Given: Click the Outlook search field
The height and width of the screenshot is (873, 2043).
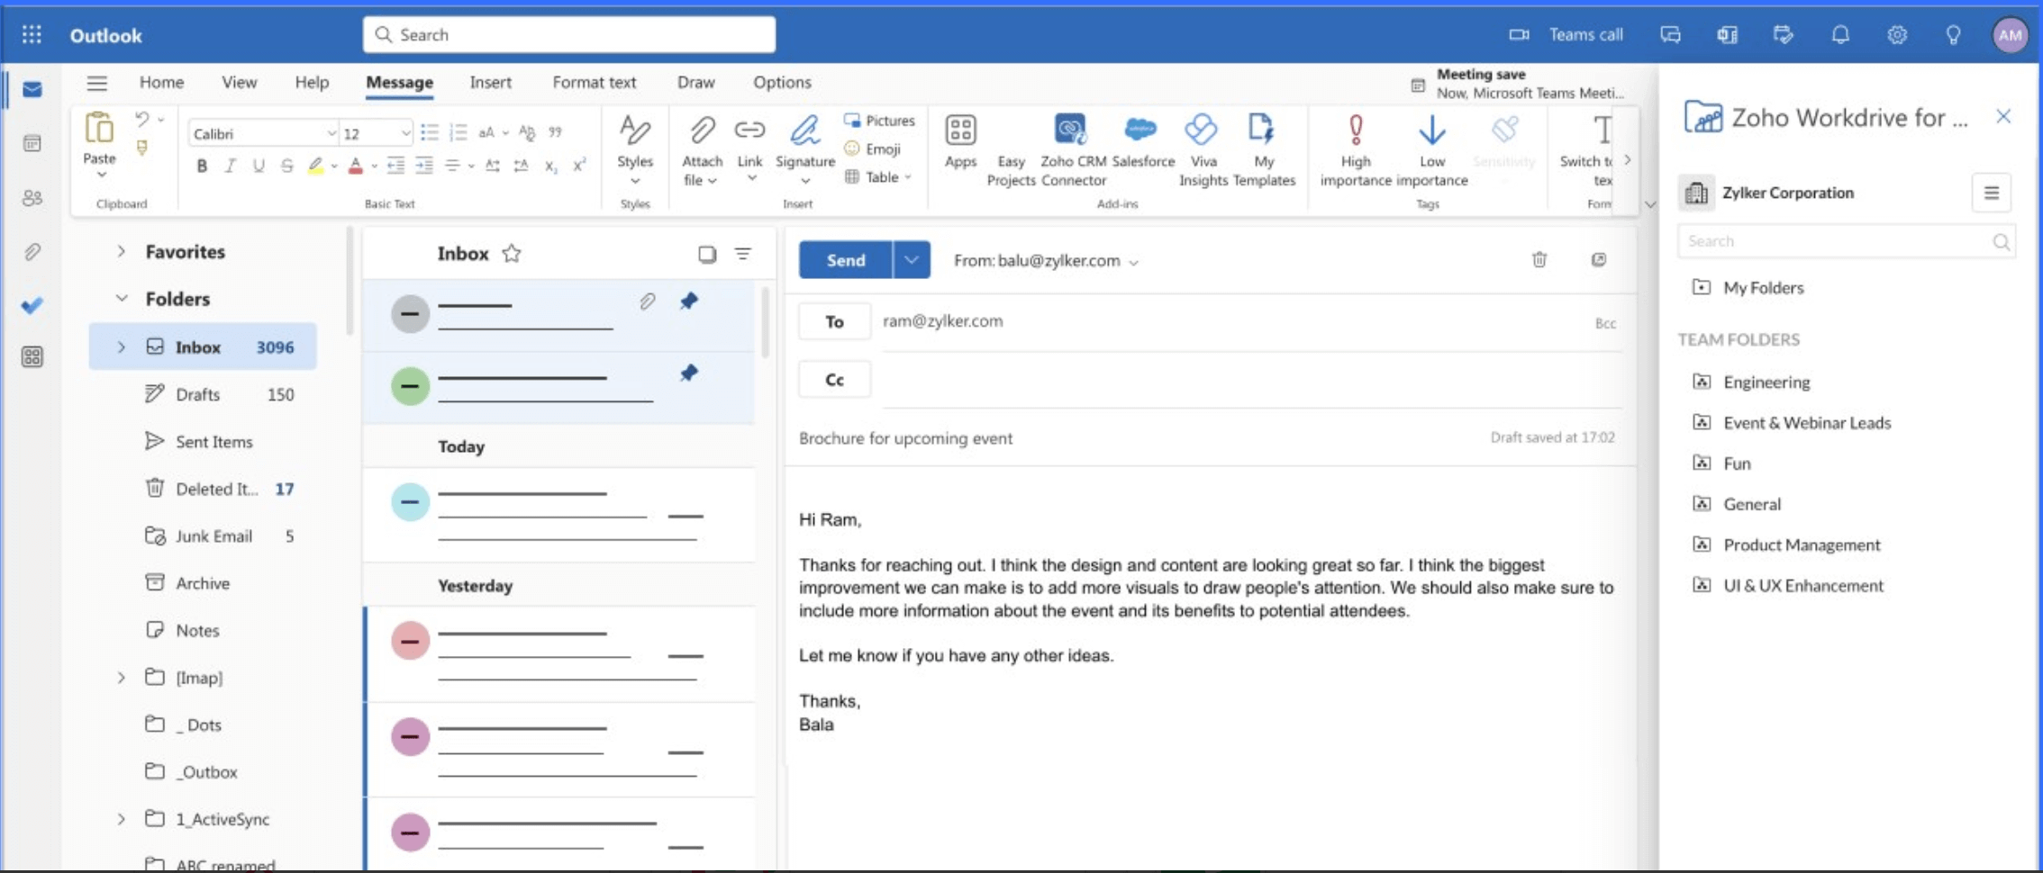Looking at the screenshot, I should coord(569,34).
